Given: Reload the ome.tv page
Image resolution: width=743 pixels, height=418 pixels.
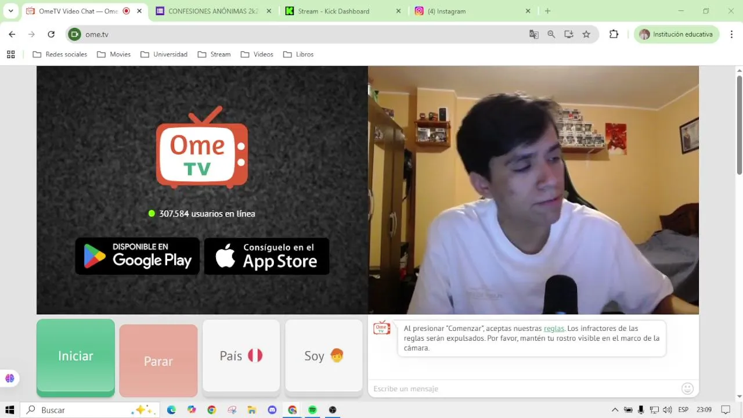Looking at the screenshot, I should [x=51, y=34].
